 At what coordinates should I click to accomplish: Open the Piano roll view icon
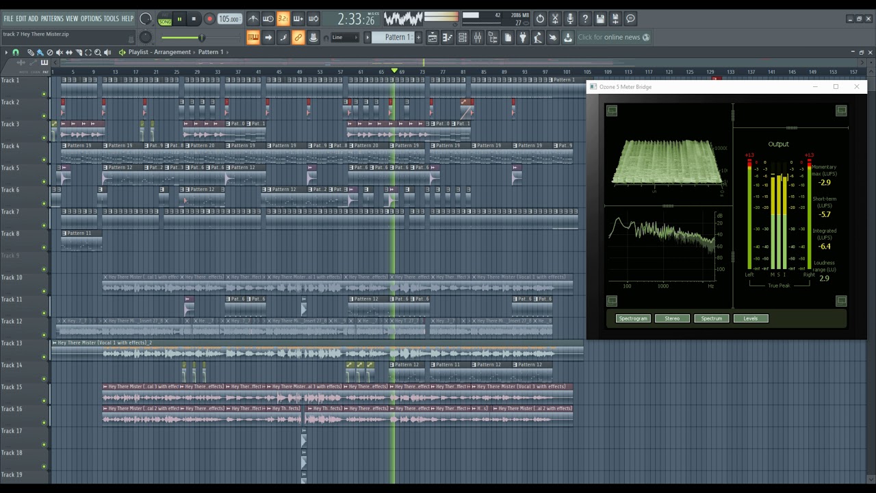pos(448,38)
